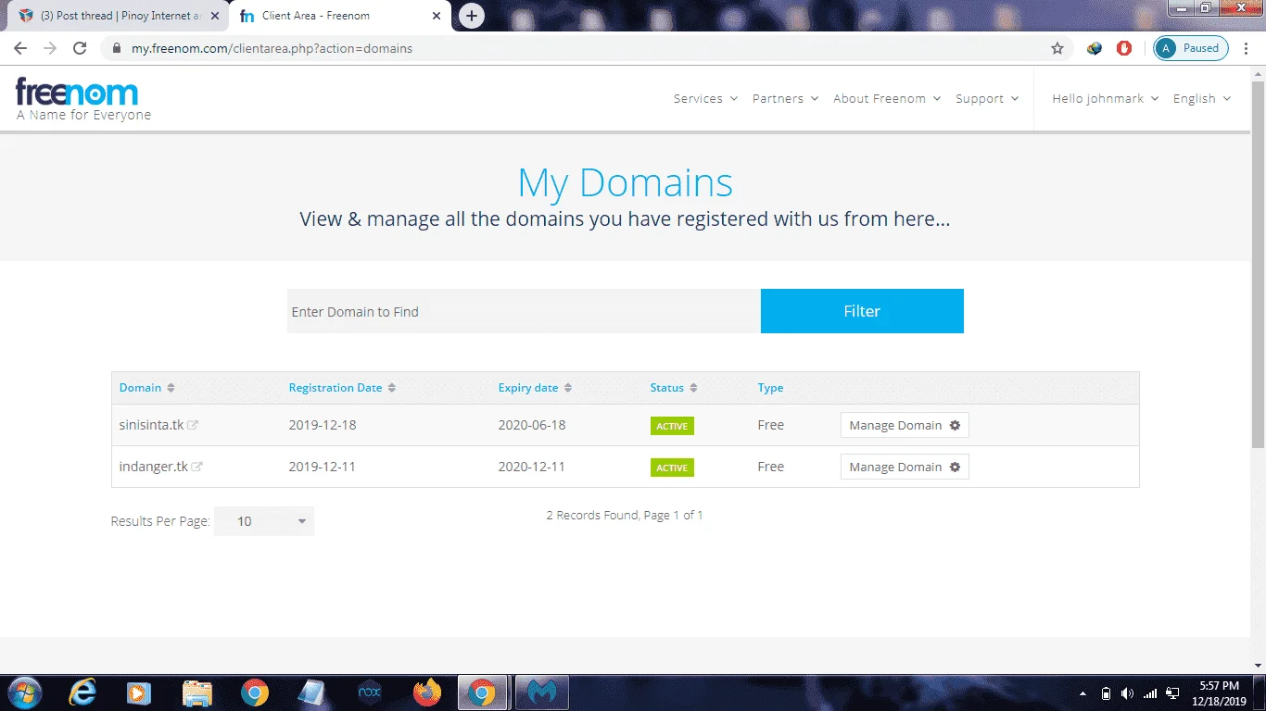Open a new tab with the plus button
The width and height of the screenshot is (1266, 711).
pos(472,16)
